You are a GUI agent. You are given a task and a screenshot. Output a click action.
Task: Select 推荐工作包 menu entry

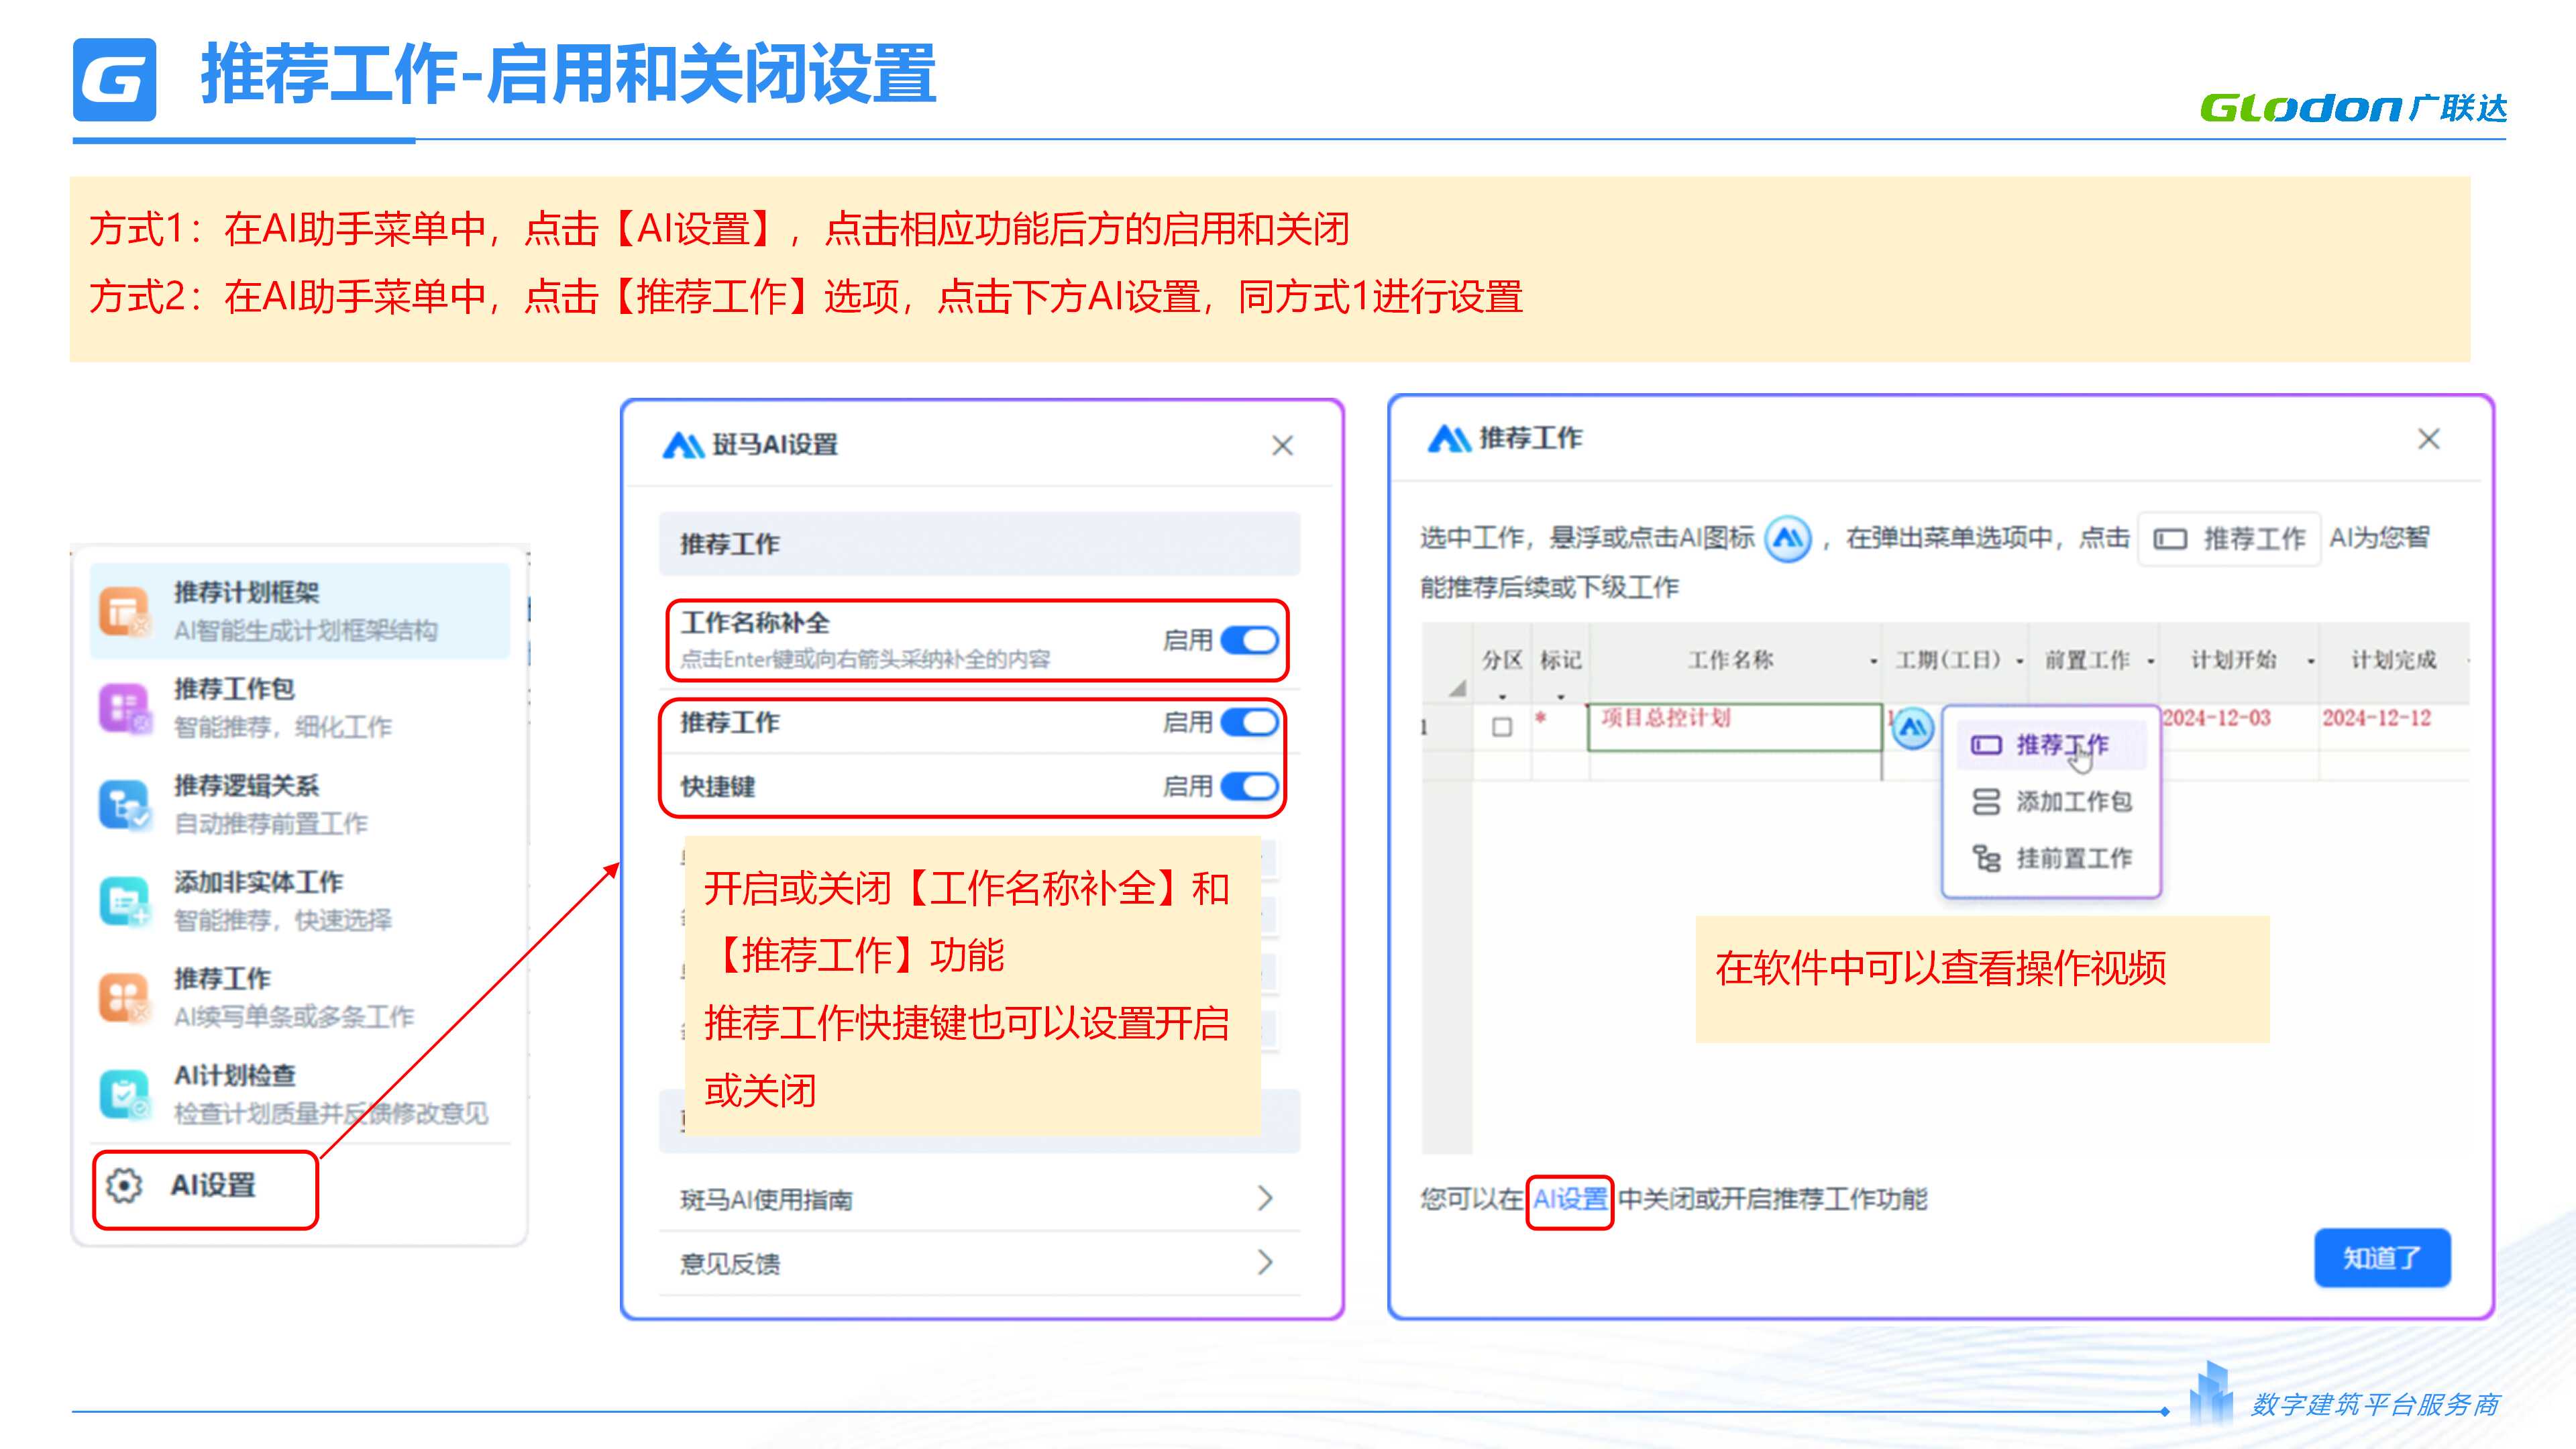tap(300, 707)
